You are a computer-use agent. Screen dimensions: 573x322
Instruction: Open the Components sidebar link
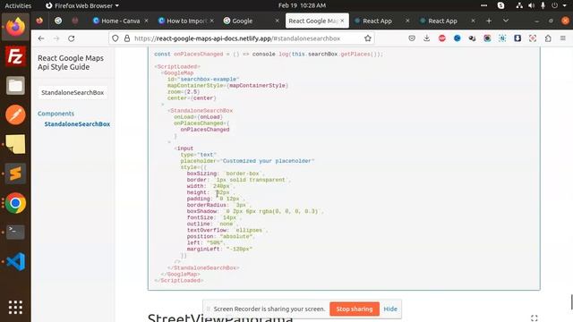click(x=56, y=114)
